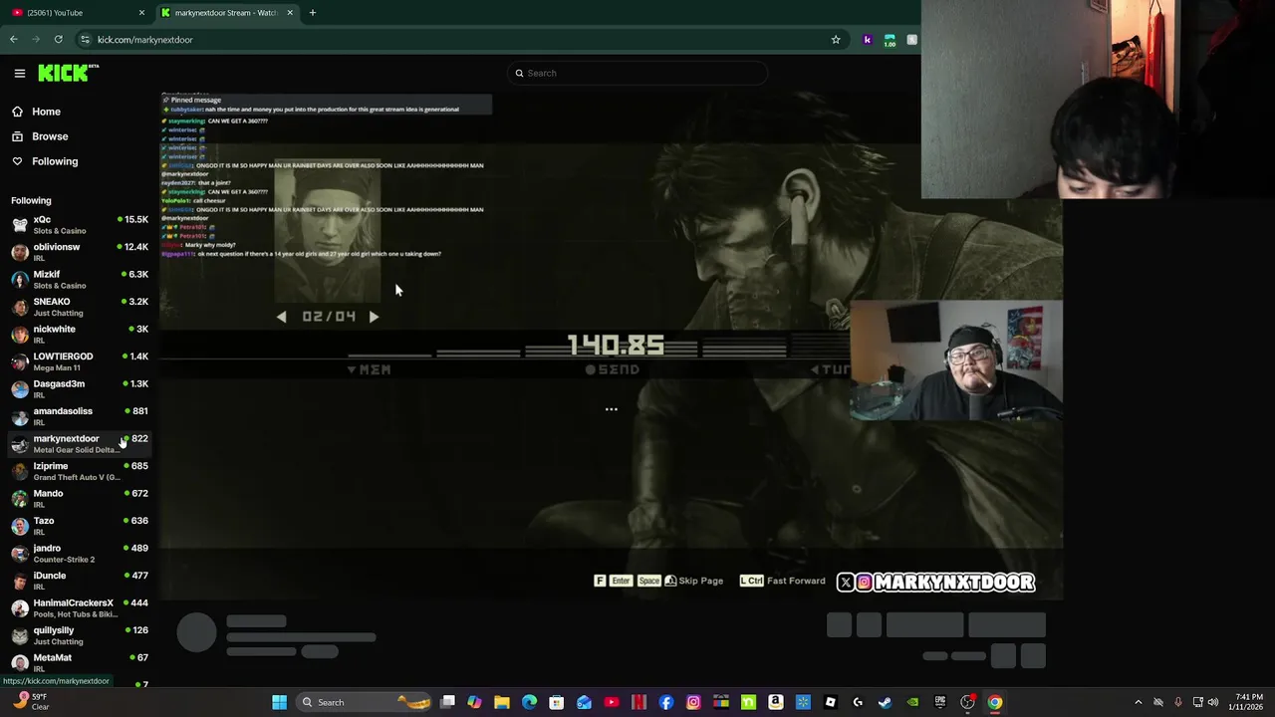Open File Explorer from taskbar
The height and width of the screenshot is (717, 1275).
point(502,702)
